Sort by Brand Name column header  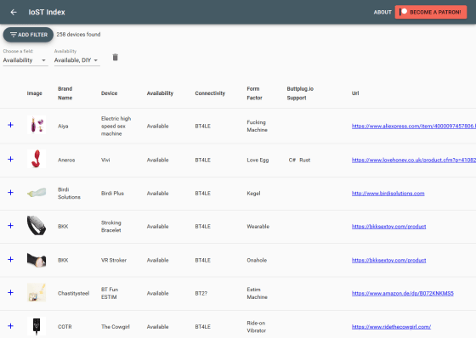65,93
